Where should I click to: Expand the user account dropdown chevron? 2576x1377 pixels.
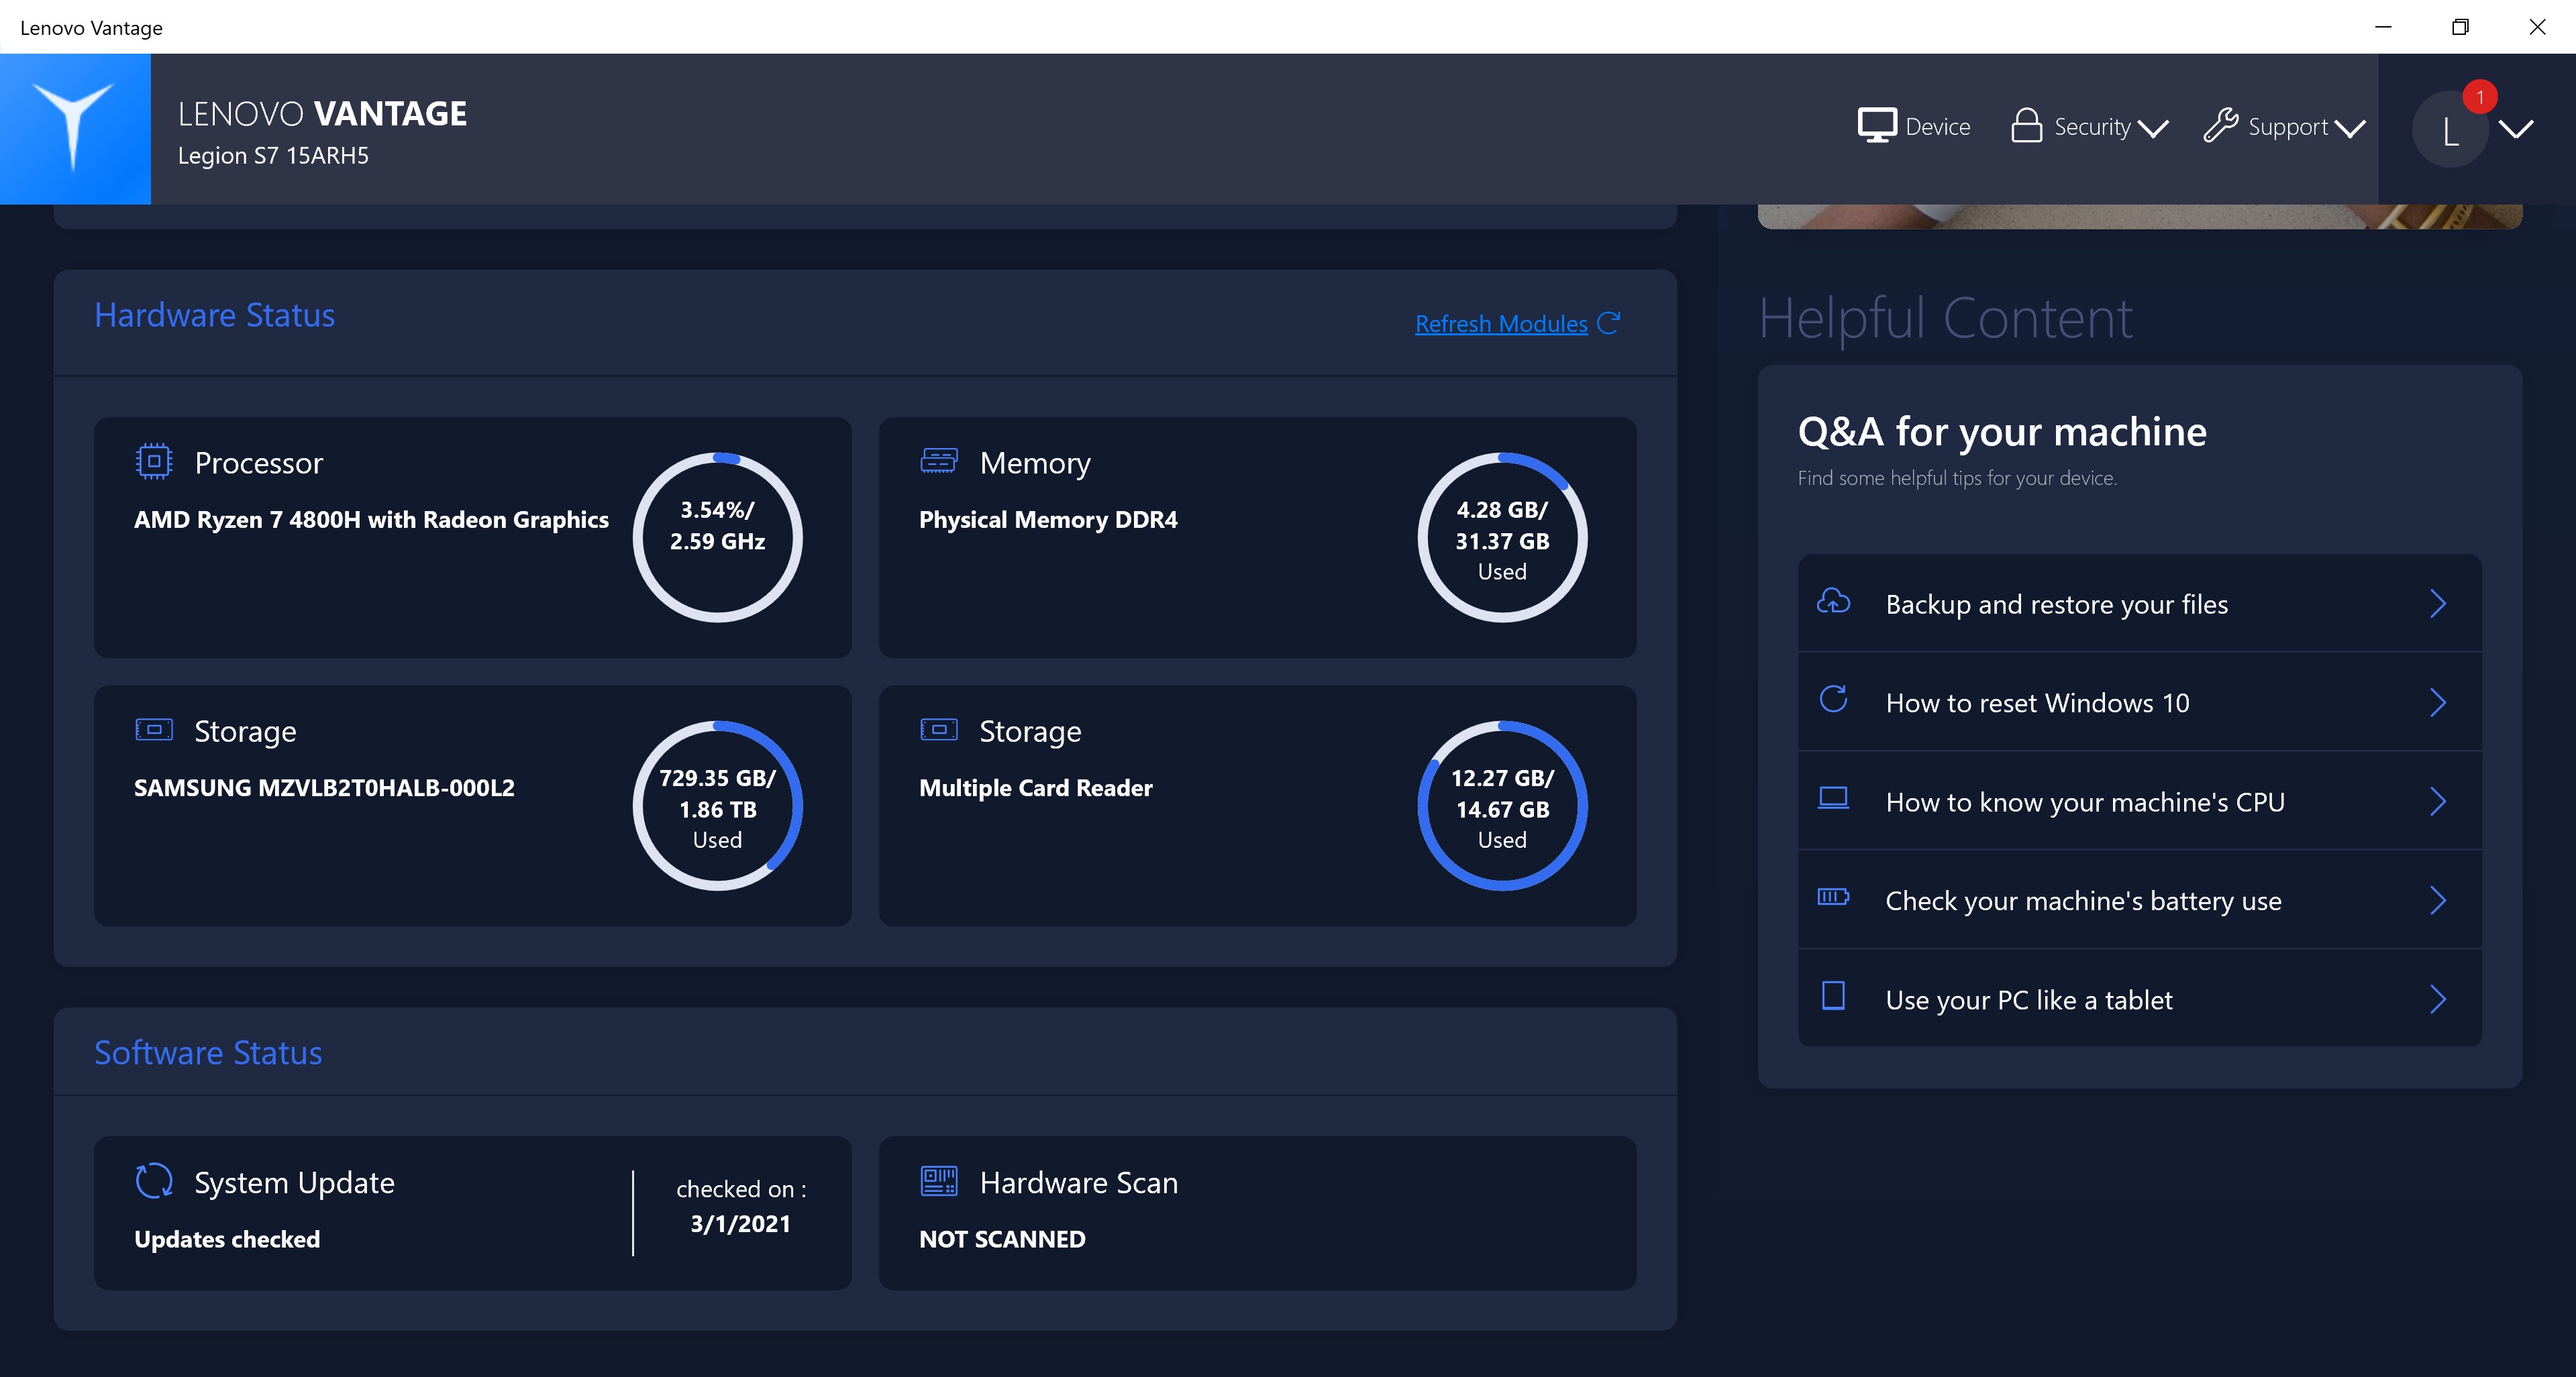coord(2516,129)
